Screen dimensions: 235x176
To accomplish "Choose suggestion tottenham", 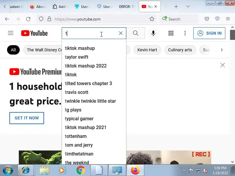I will coord(94,136).
